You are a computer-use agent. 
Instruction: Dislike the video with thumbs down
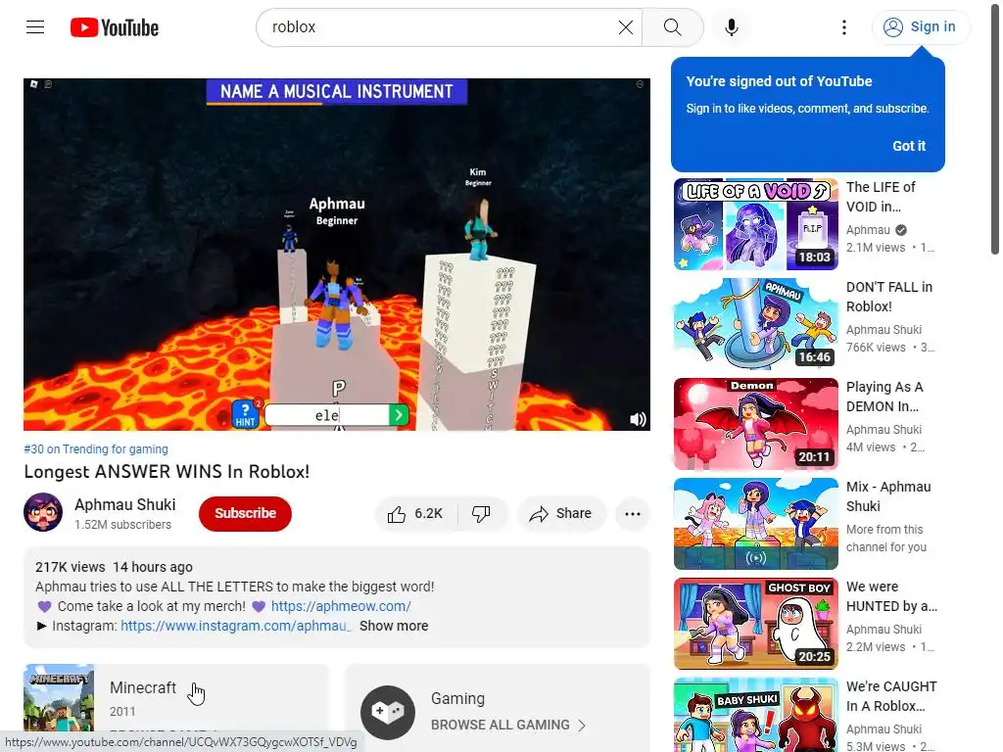tap(482, 513)
